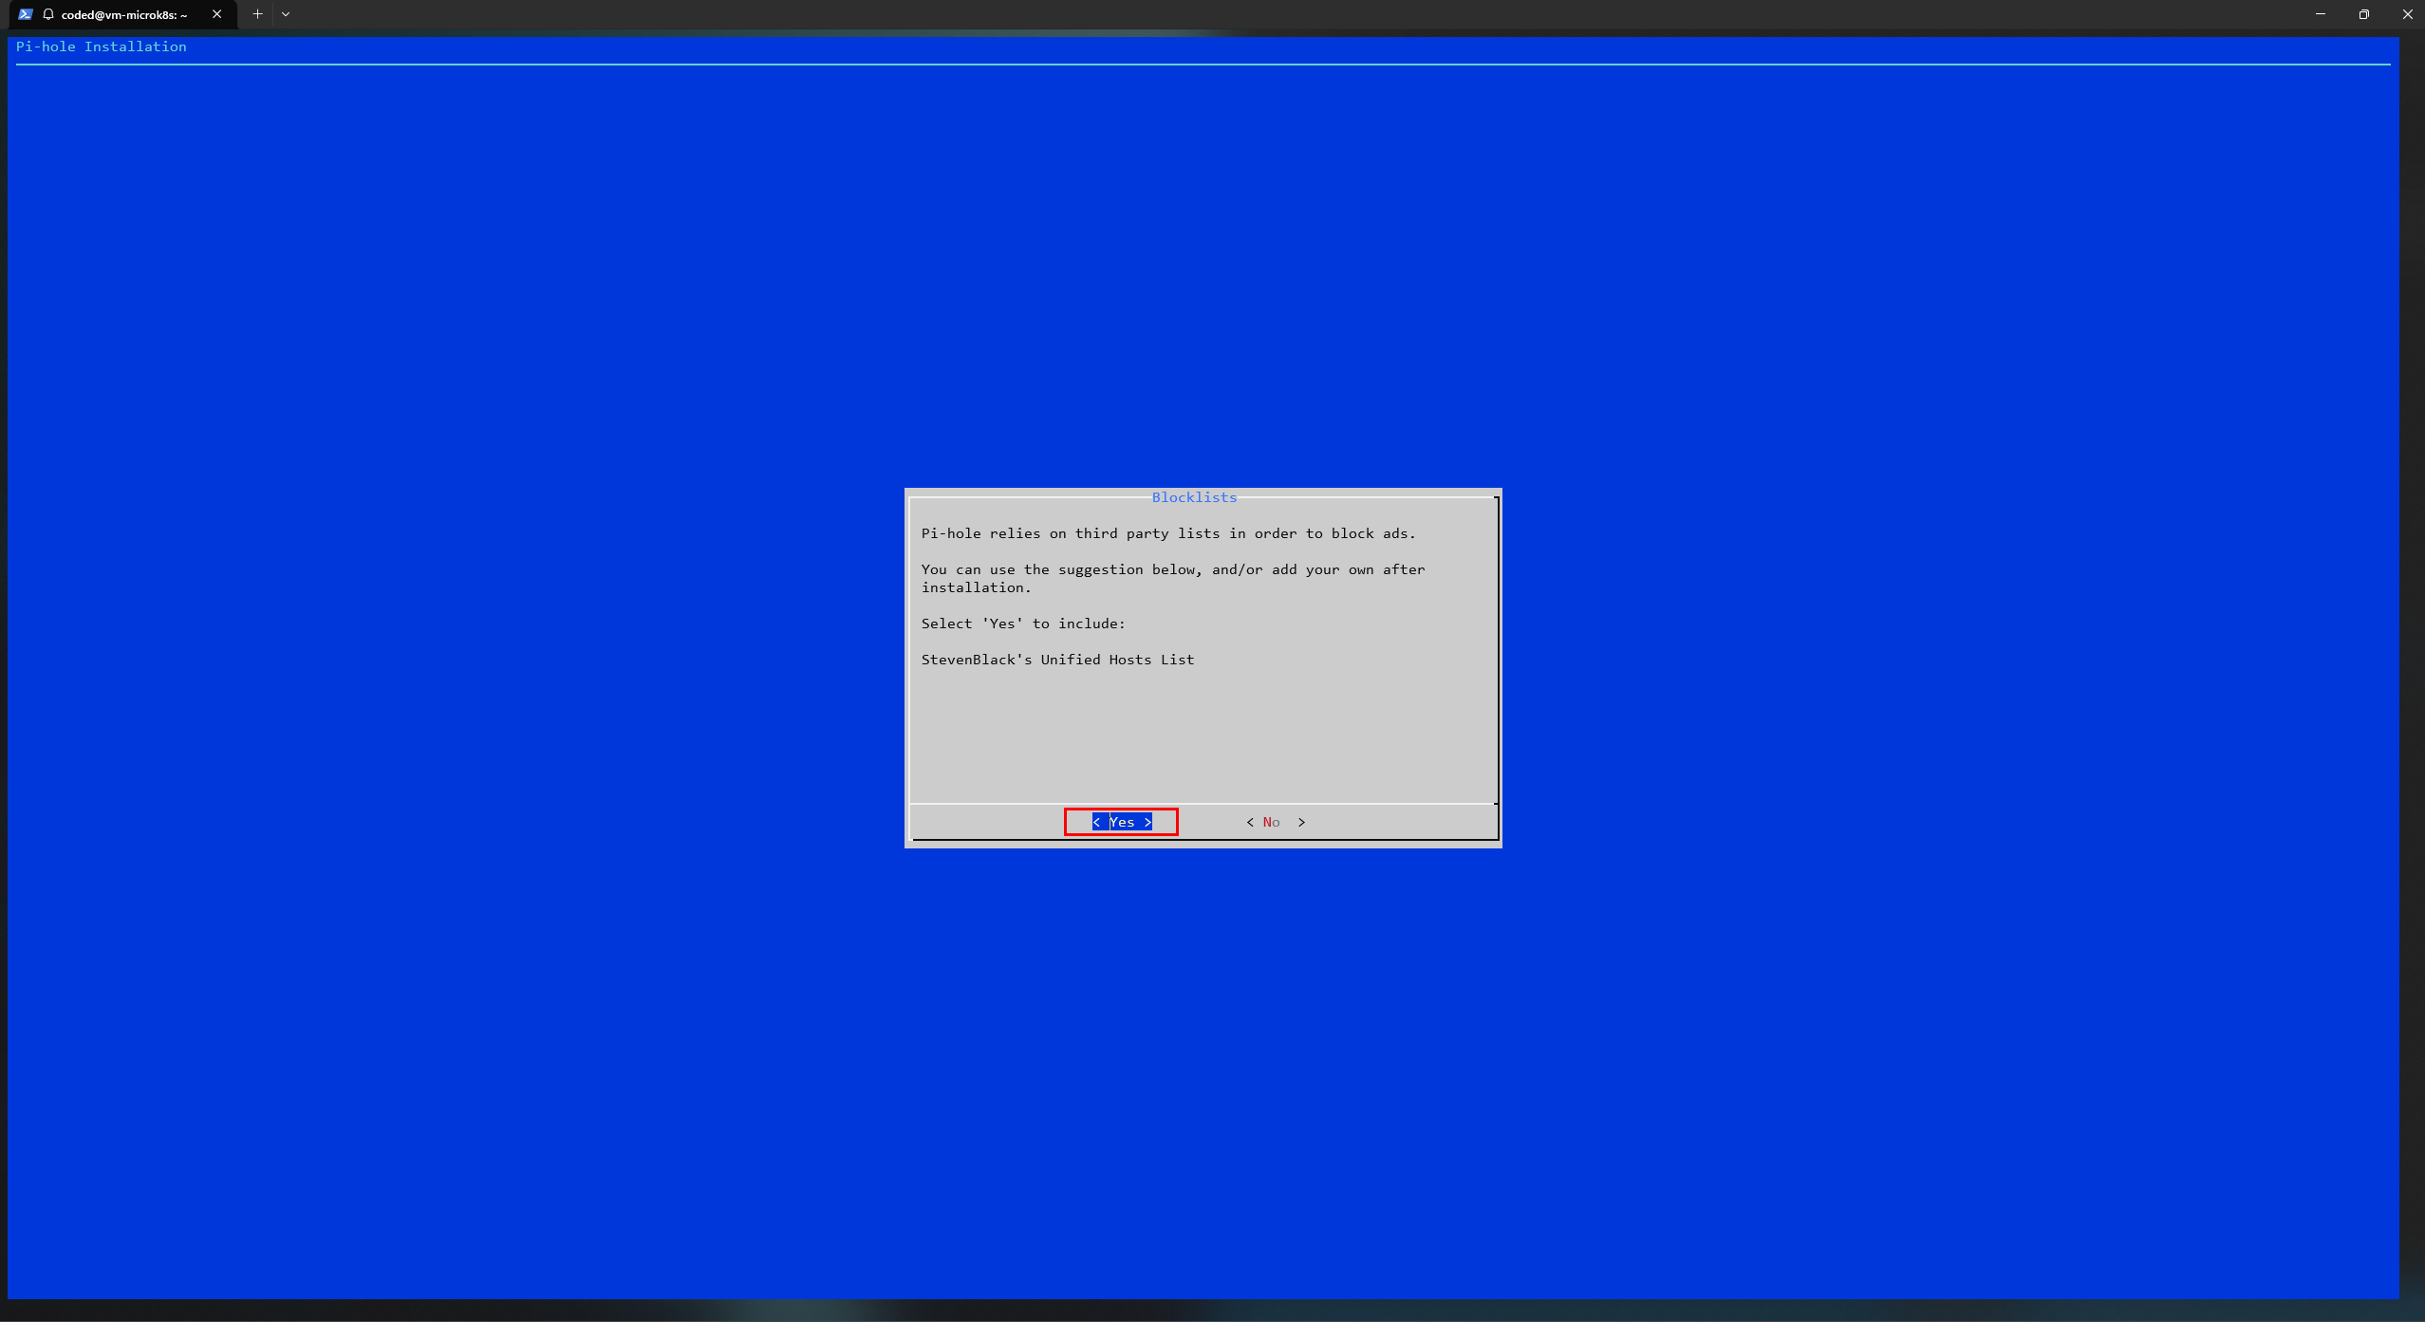This screenshot has width=2425, height=1322.
Task: Minimize the terminal window
Action: (2321, 14)
